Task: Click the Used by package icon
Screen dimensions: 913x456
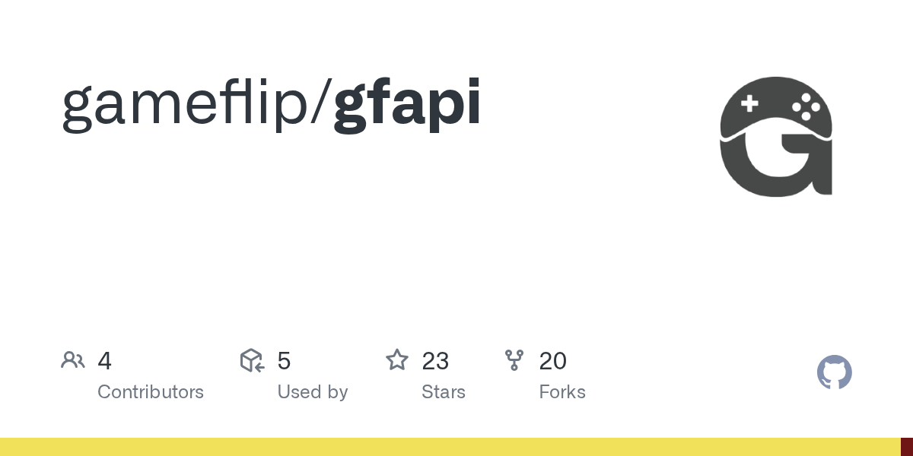Action: [252, 360]
